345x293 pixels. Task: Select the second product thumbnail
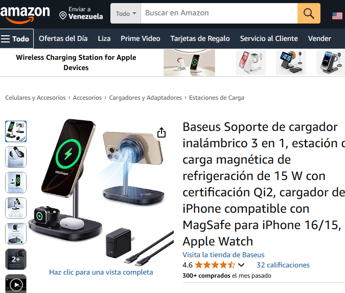pos(16,157)
